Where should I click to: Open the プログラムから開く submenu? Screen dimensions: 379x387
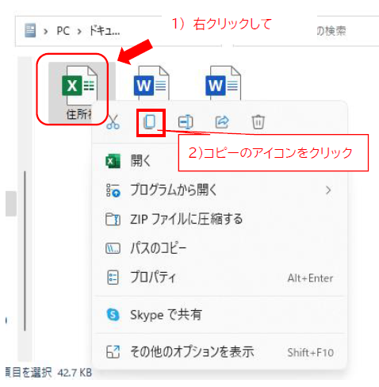click(220, 190)
